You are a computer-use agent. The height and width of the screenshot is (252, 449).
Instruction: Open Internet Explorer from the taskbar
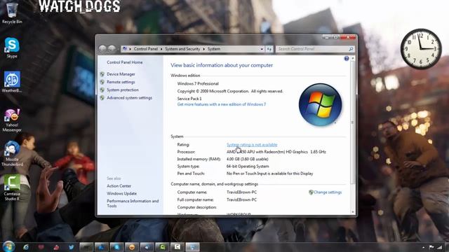26,247
